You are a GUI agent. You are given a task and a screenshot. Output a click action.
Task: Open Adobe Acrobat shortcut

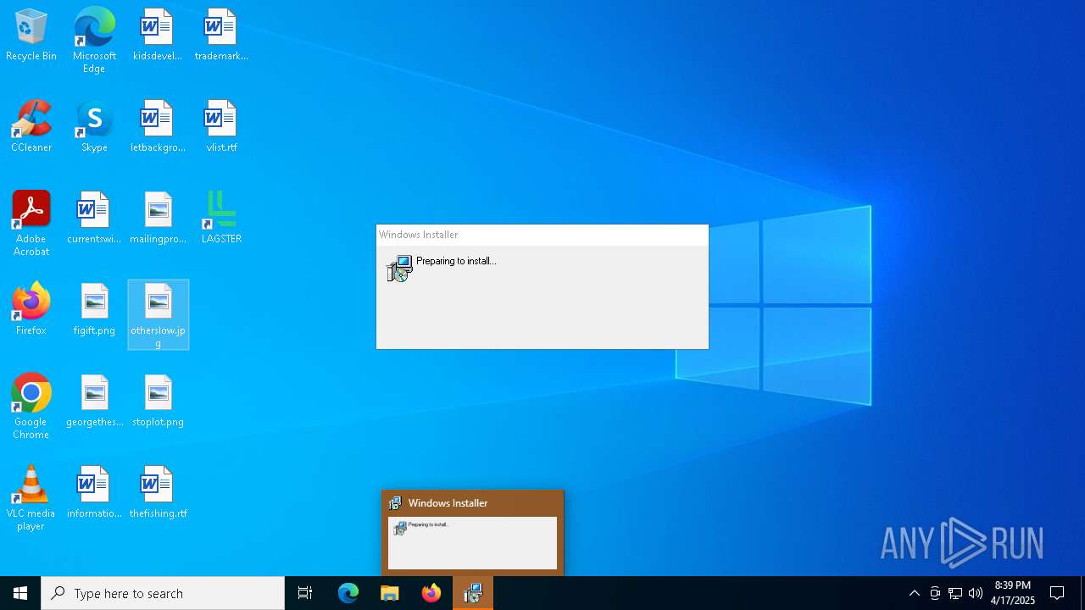31,224
